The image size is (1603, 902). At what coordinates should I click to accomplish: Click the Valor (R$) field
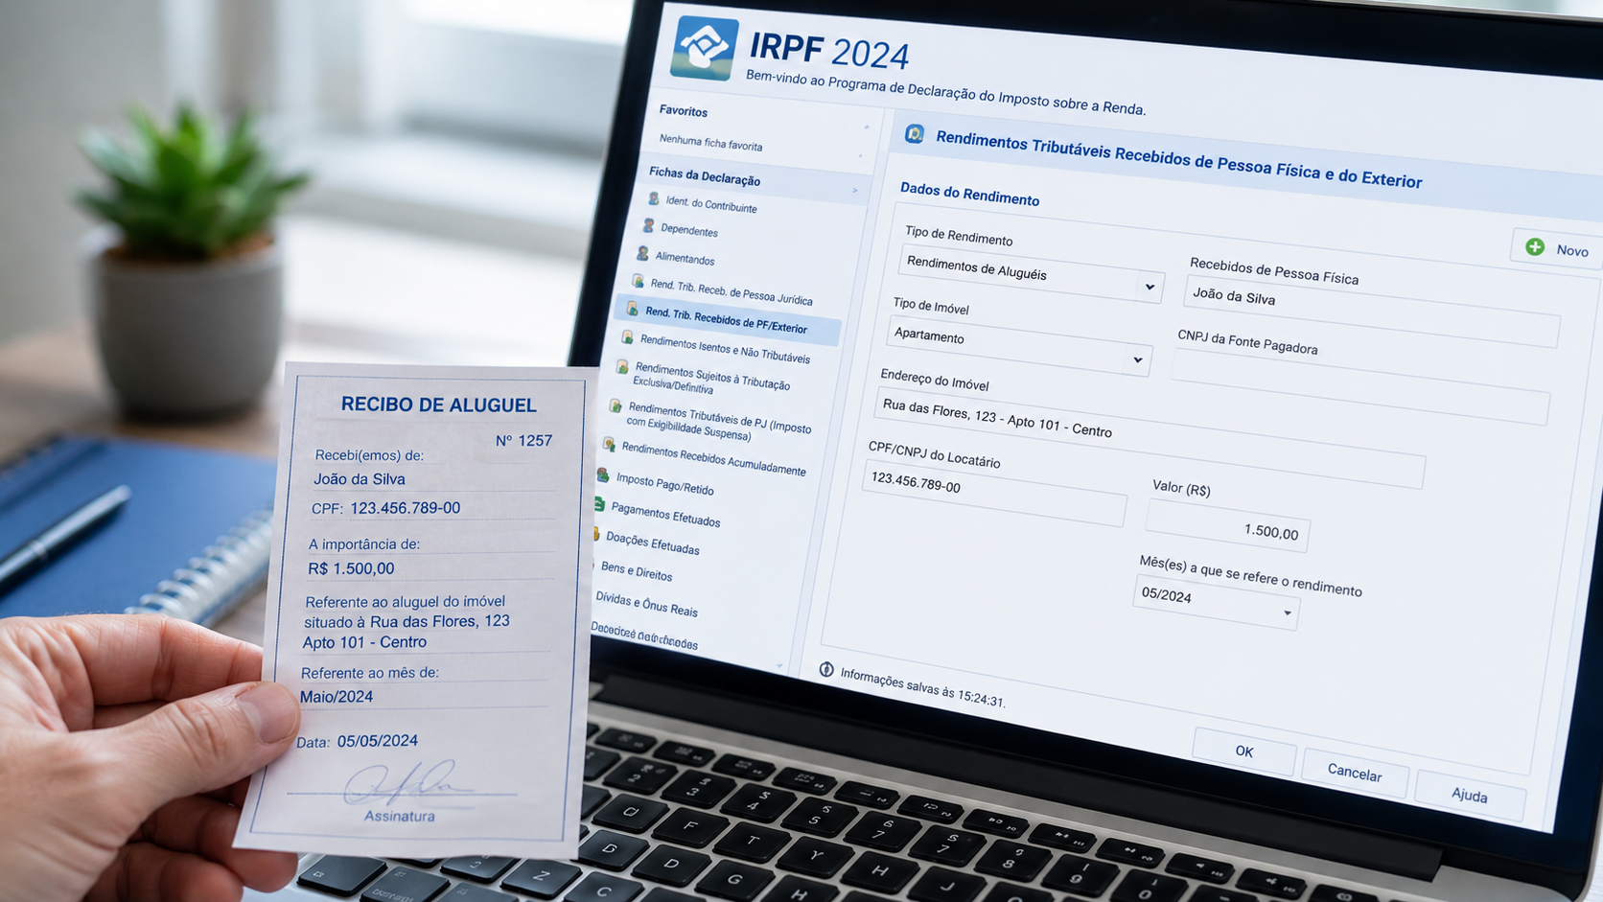pyautogui.click(x=1227, y=526)
